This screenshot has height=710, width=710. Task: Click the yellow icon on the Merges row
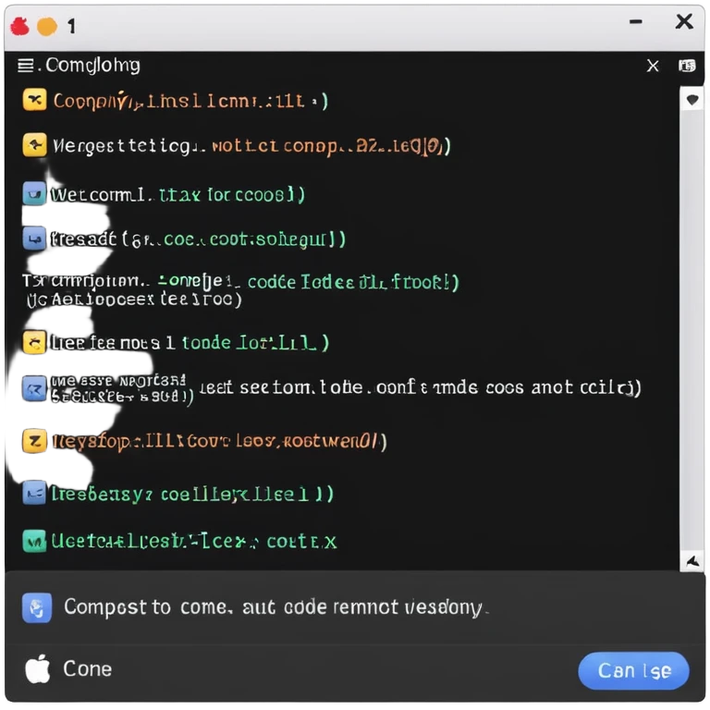[34, 145]
